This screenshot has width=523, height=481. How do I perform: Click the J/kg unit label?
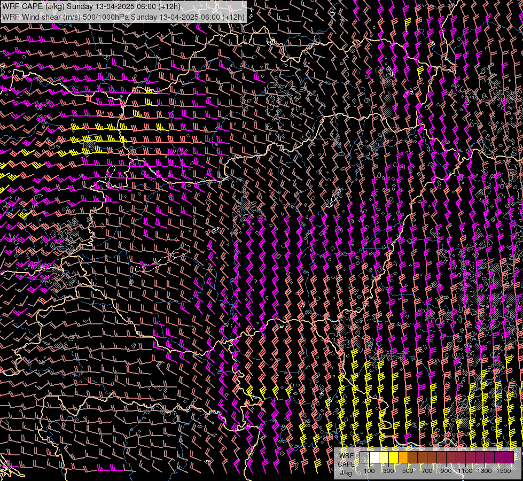coord(346,473)
